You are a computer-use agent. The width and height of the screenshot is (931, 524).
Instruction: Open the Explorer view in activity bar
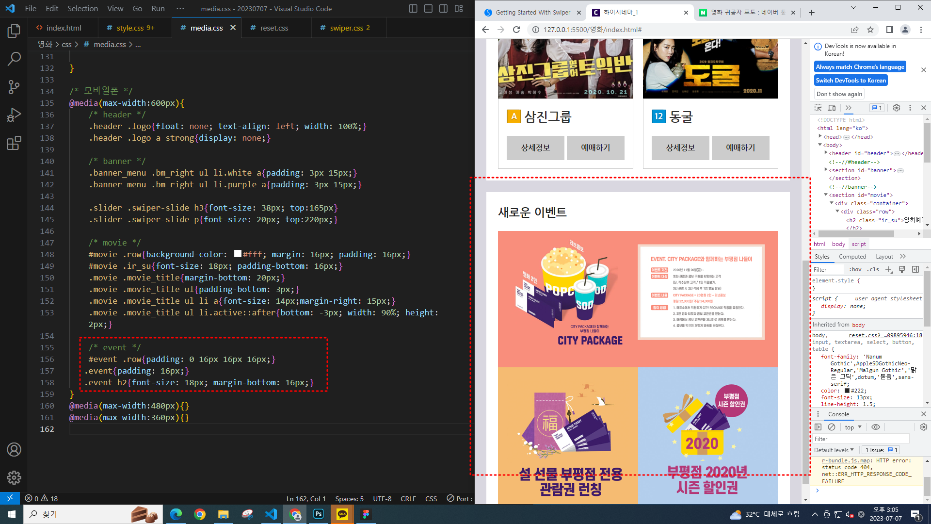tap(14, 31)
